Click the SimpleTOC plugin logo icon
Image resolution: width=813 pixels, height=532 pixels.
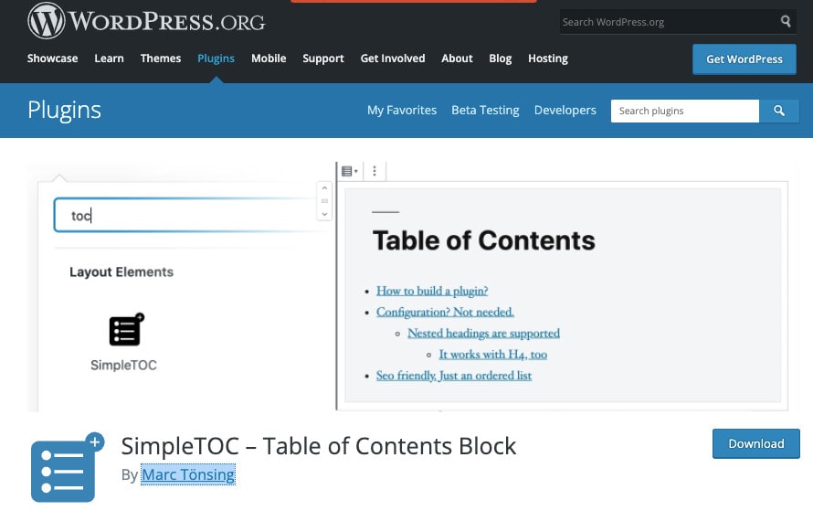[67, 467]
